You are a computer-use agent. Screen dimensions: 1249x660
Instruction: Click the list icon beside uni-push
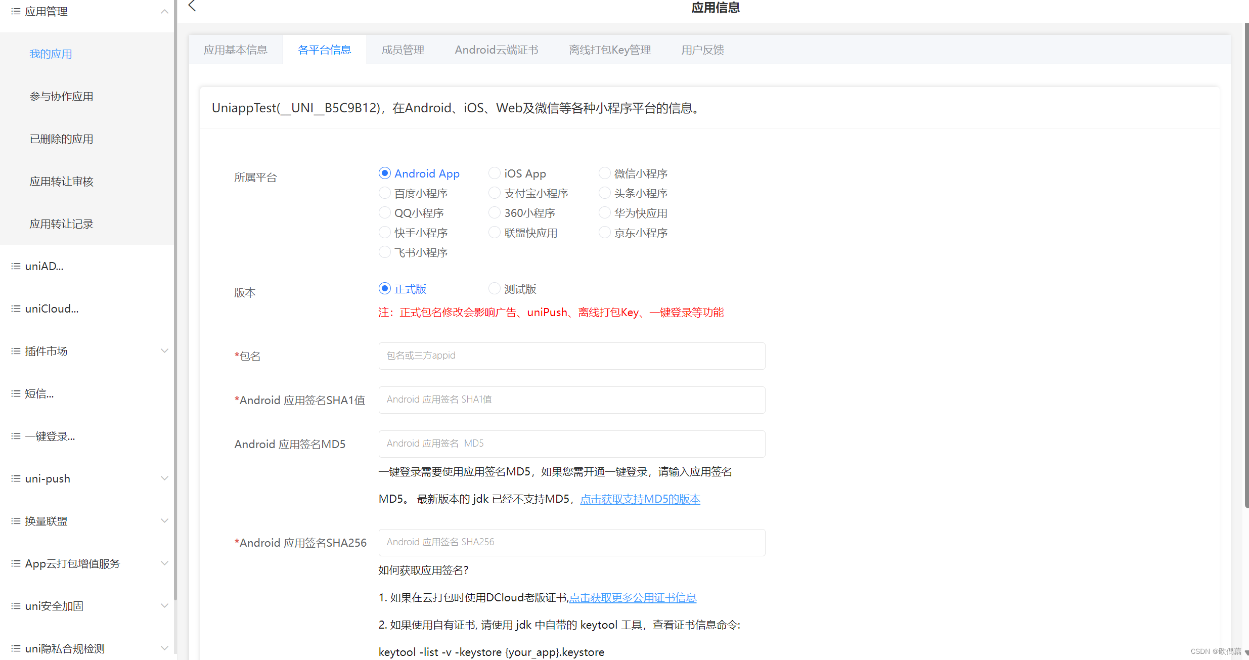coord(16,478)
